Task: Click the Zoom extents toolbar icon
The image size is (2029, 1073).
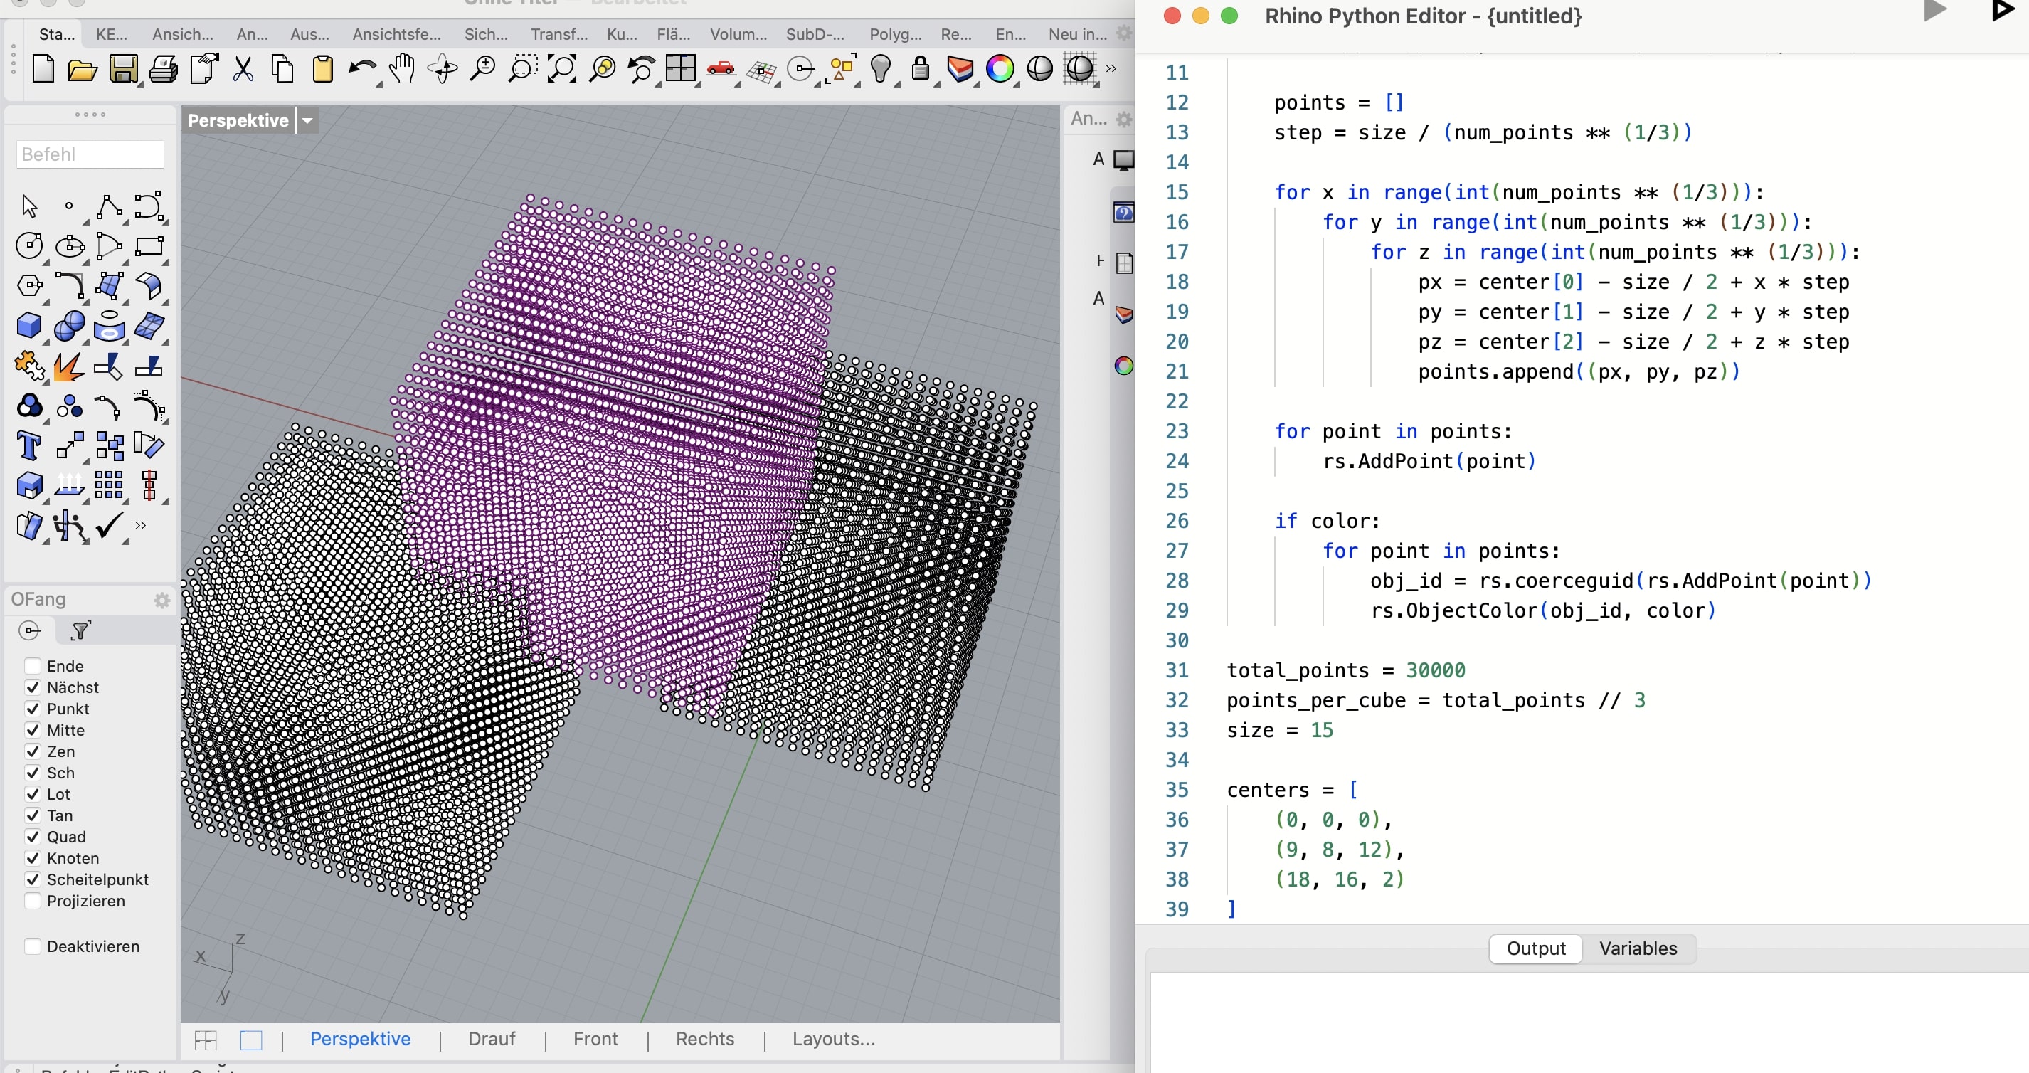Action: 562,69
